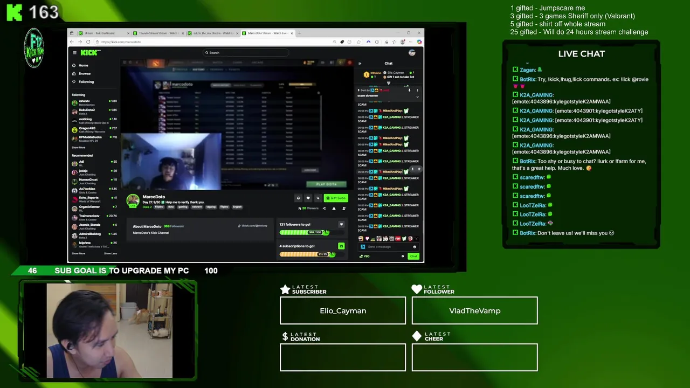Screen dimensions: 690x388
Task: Open AdmiralBulldog in Recommended list
Action: pyautogui.click(x=94, y=235)
